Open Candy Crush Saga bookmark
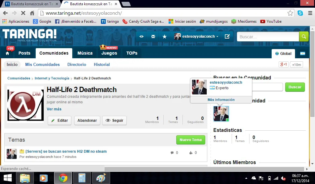This screenshot has height=184, width=315. [143, 21]
